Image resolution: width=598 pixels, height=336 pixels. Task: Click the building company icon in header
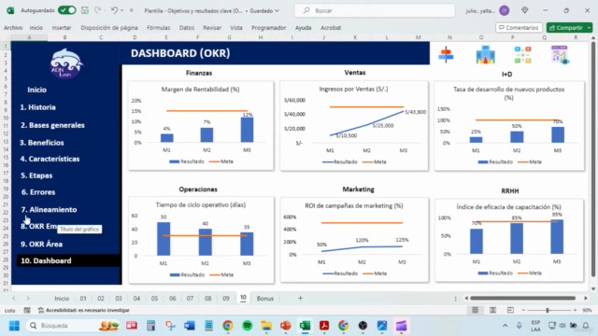486,54
